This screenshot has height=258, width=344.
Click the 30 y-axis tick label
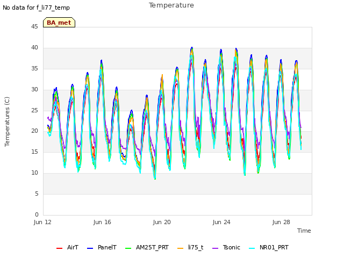pos(34,90)
